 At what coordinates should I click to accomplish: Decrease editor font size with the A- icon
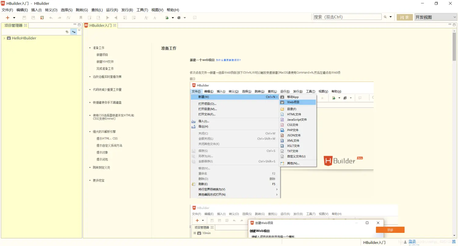click(x=154, y=17)
